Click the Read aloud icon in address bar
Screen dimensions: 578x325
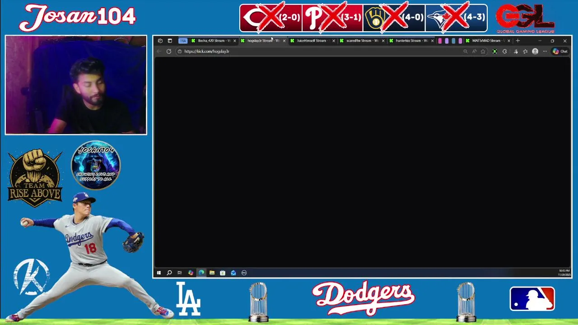474,51
